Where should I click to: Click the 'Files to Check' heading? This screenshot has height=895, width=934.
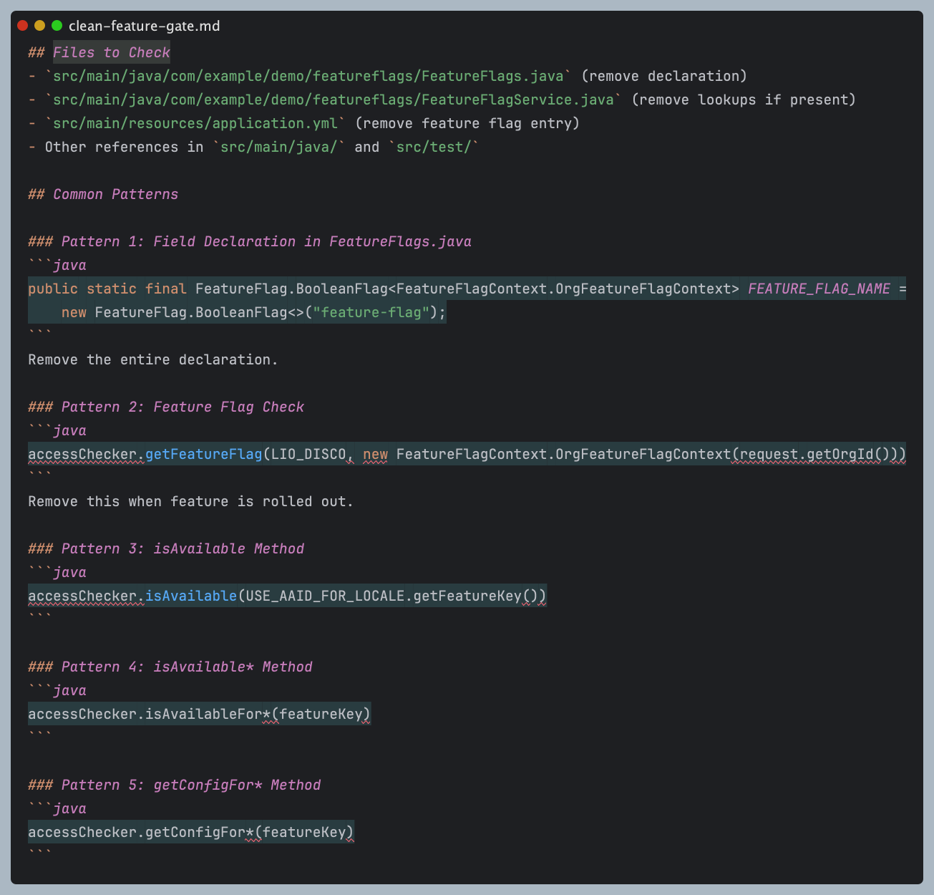(111, 52)
